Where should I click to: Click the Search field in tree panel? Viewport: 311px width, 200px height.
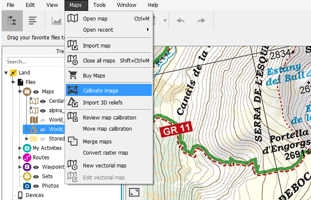point(35,62)
